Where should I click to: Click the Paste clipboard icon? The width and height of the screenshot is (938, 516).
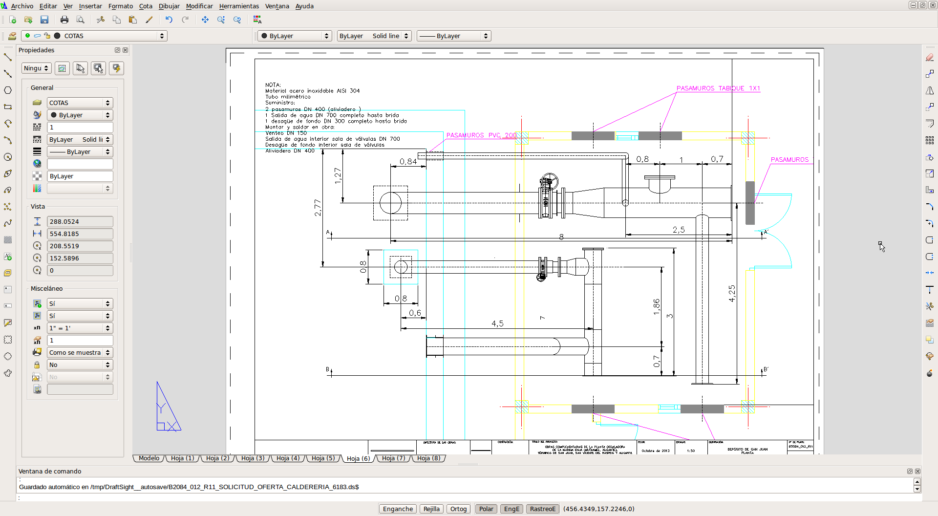pyautogui.click(x=133, y=20)
